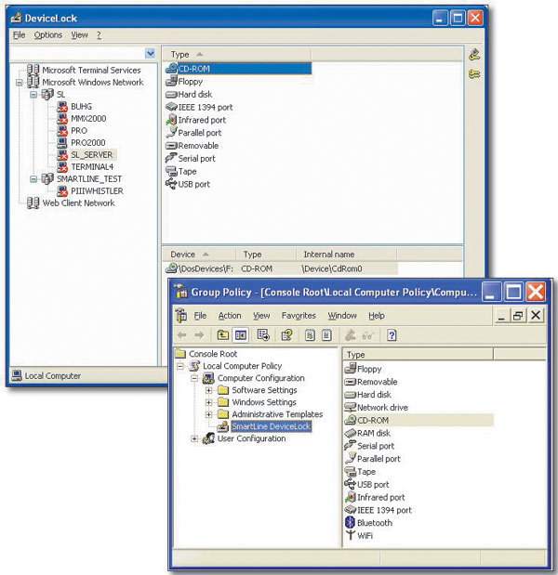The height and width of the screenshot is (575, 558).
Task: Collapse Microsoft Windows Network node
Action: 20,83
